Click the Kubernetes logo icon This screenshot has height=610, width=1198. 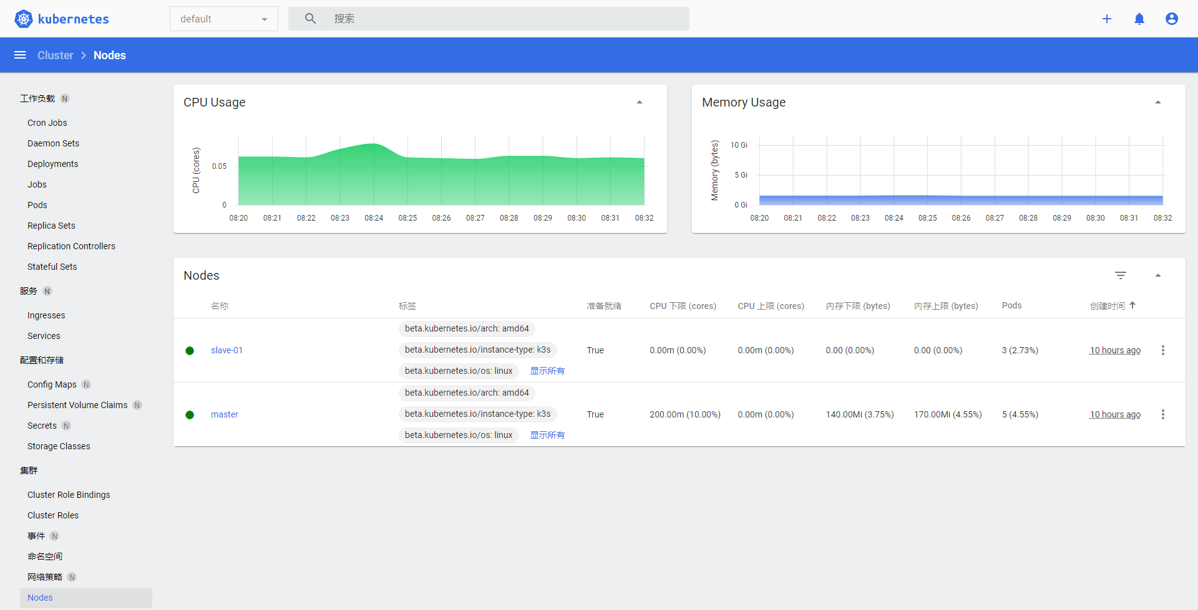[24, 19]
